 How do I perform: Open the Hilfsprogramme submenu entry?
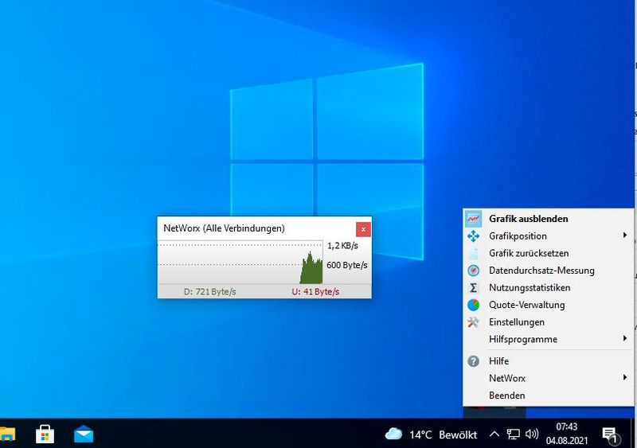pyautogui.click(x=548, y=339)
